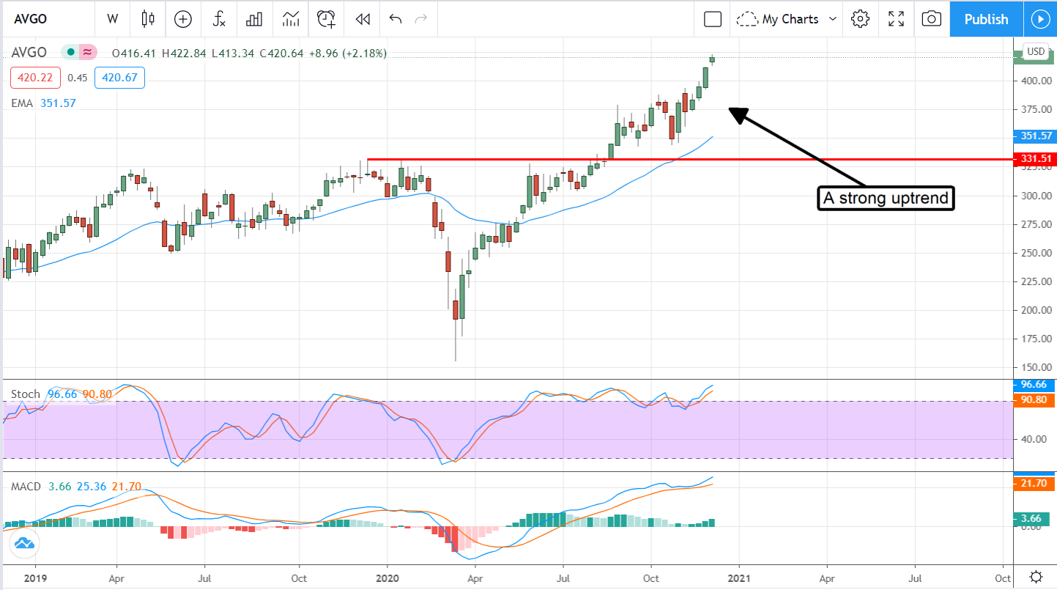1057x590 pixels.
Task: Select the Stoch indicator legend
Action: pos(25,394)
